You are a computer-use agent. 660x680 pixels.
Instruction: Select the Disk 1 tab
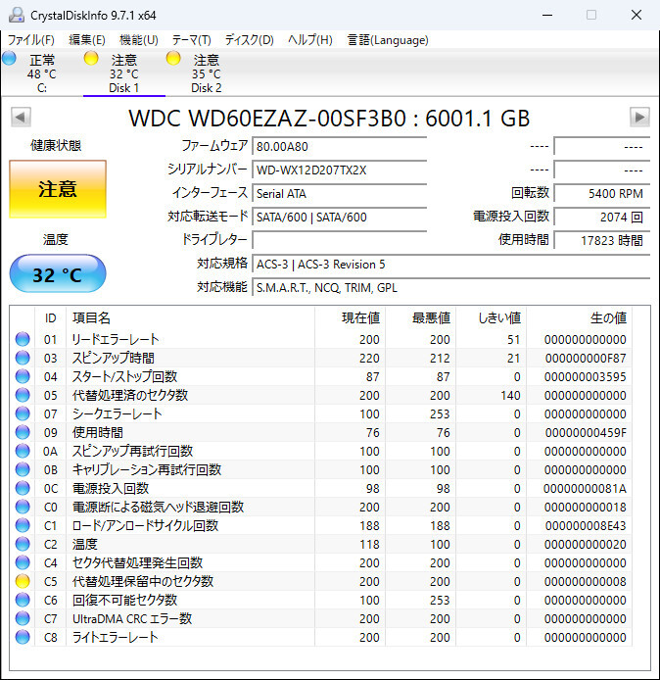pos(124,73)
